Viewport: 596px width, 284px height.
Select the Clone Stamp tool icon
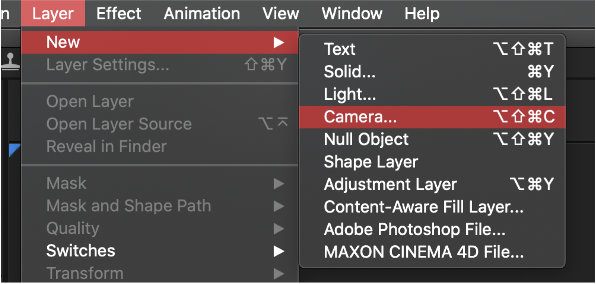10,61
